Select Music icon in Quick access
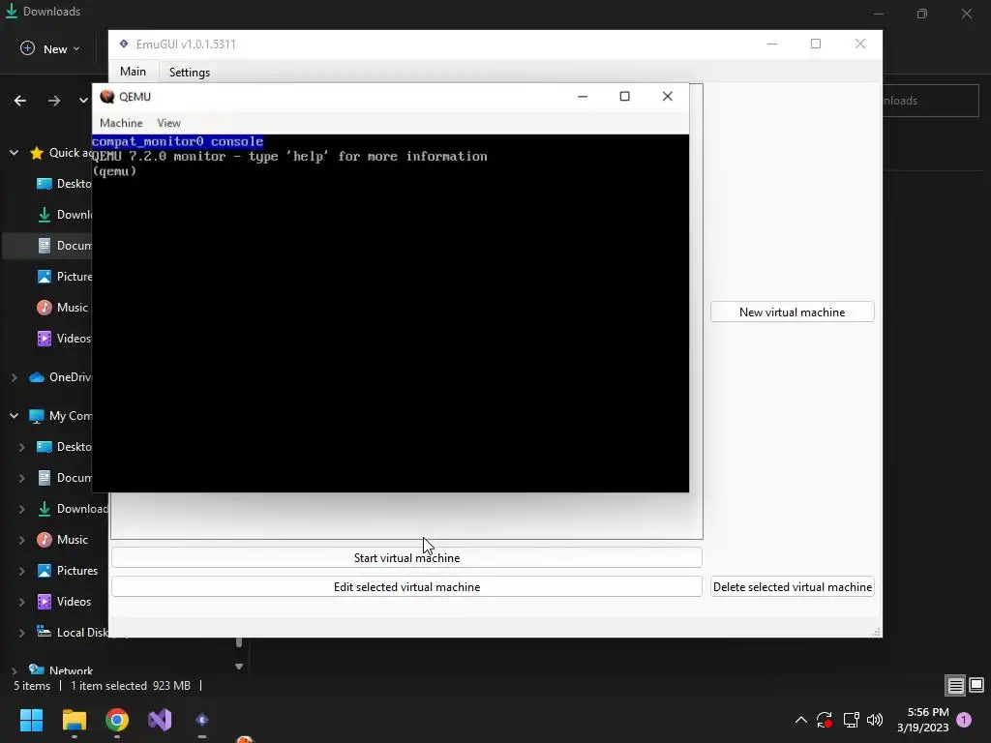Viewport: 991px width, 743px height. (x=45, y=308)
